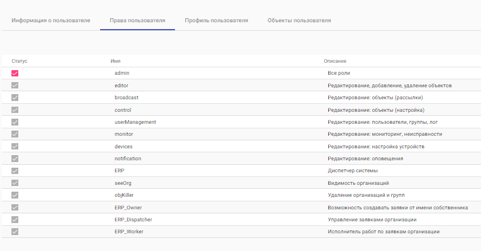The height and width of the screenshot is (251, 481).
Task: Open the Информация о пользователе tab
Action: [51, 21]
